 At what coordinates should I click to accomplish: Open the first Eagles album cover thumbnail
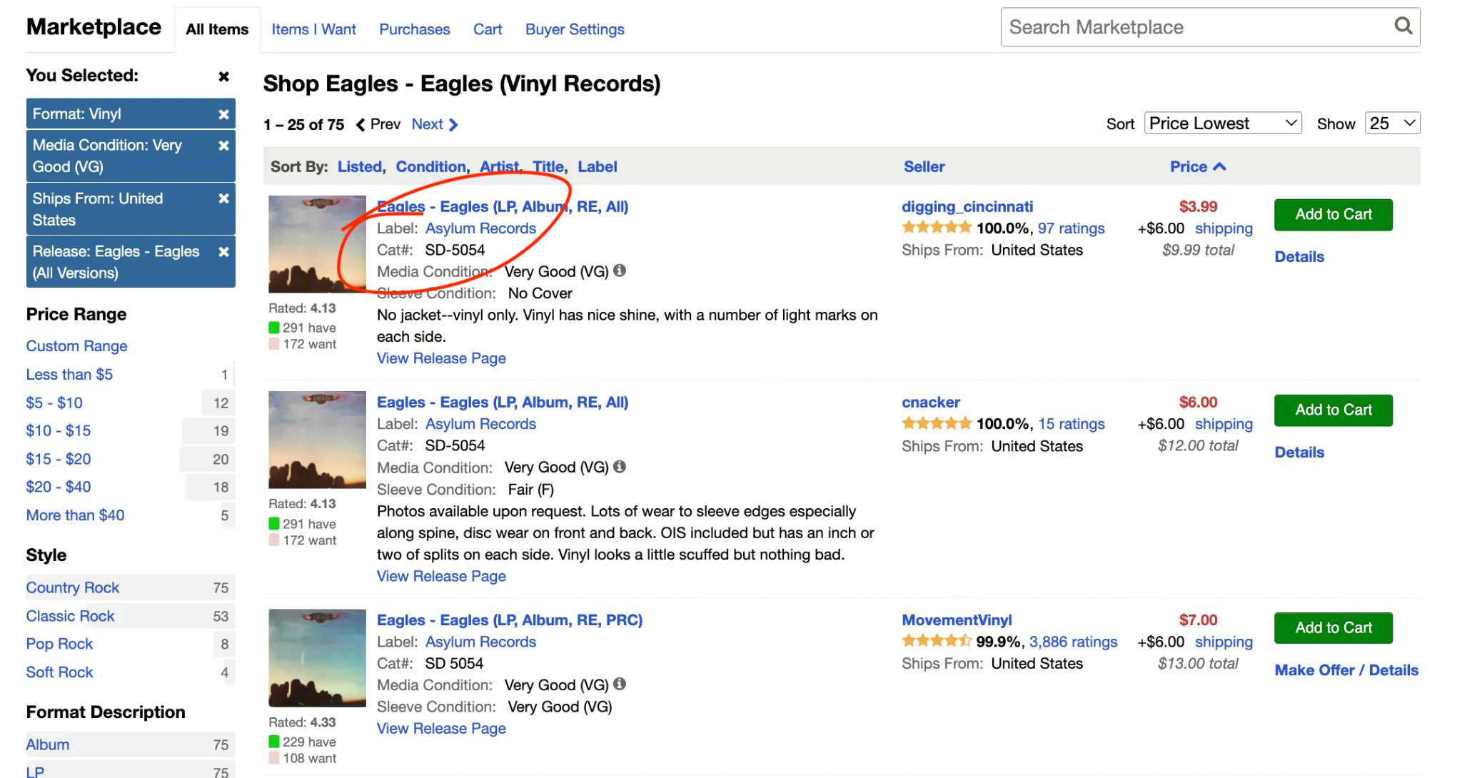317,244
